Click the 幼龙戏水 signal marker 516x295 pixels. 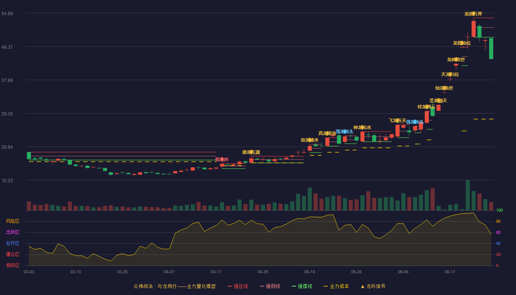(x=310, y=140)
